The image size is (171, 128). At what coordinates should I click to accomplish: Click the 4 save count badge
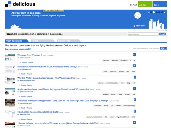pos(135,77)
